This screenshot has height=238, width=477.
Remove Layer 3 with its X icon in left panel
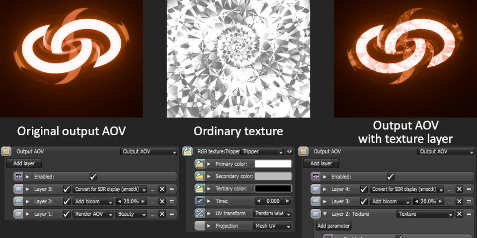(x=162, y=189)
